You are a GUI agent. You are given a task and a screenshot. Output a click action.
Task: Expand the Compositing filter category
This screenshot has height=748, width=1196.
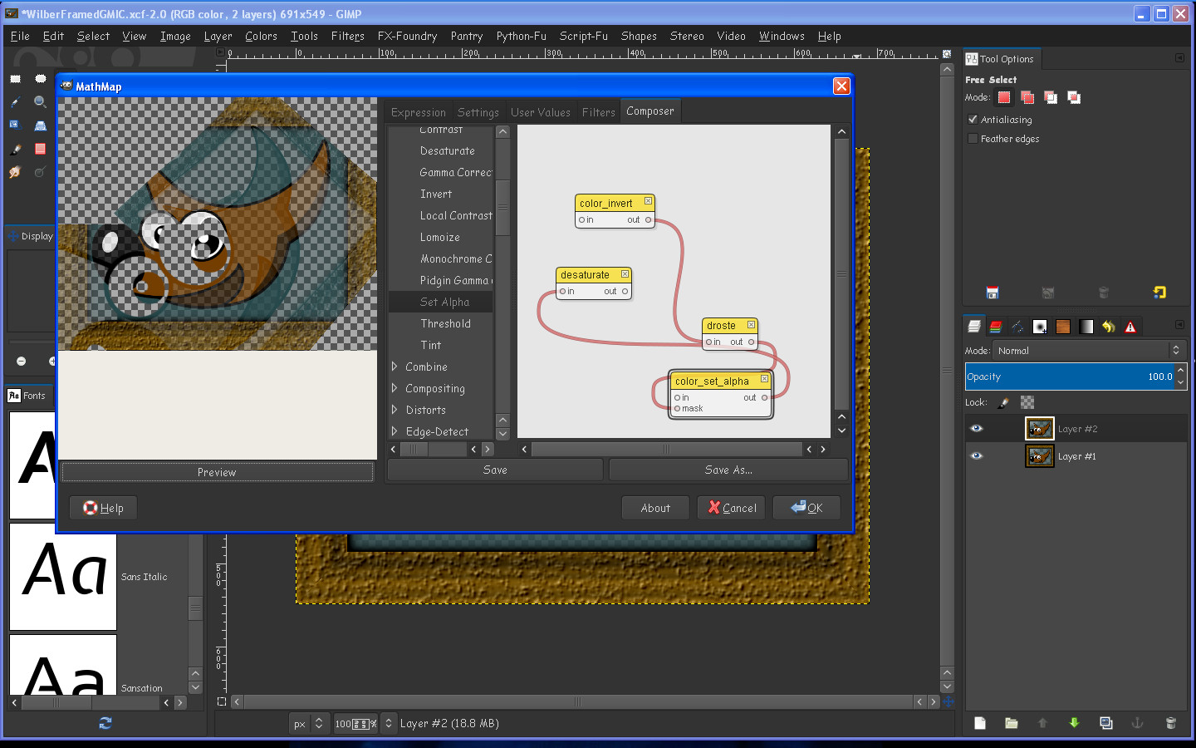point(395,388)
